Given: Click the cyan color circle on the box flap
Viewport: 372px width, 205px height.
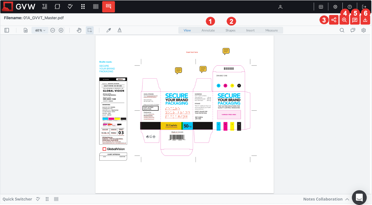Looking at the screenshot, I should tap(218, 85).
